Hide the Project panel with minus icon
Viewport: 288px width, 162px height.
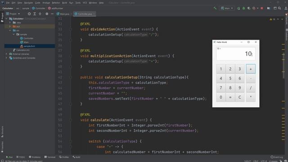(x=52, y=14)
